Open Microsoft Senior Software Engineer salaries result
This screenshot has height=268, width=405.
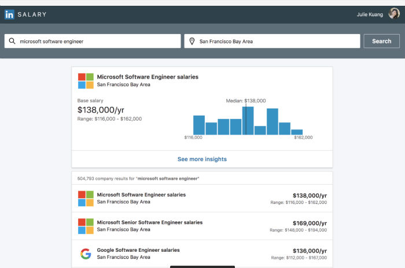[202, 226]
